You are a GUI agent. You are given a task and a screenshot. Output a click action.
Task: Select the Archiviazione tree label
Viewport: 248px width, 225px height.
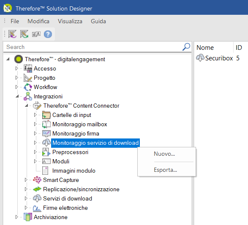pyautogui.click(x=51, y=217)
